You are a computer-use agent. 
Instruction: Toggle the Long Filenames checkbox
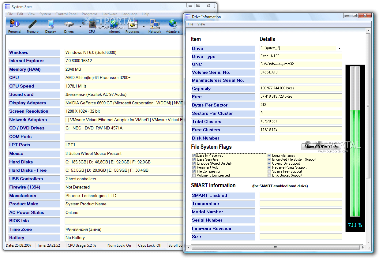269,155
